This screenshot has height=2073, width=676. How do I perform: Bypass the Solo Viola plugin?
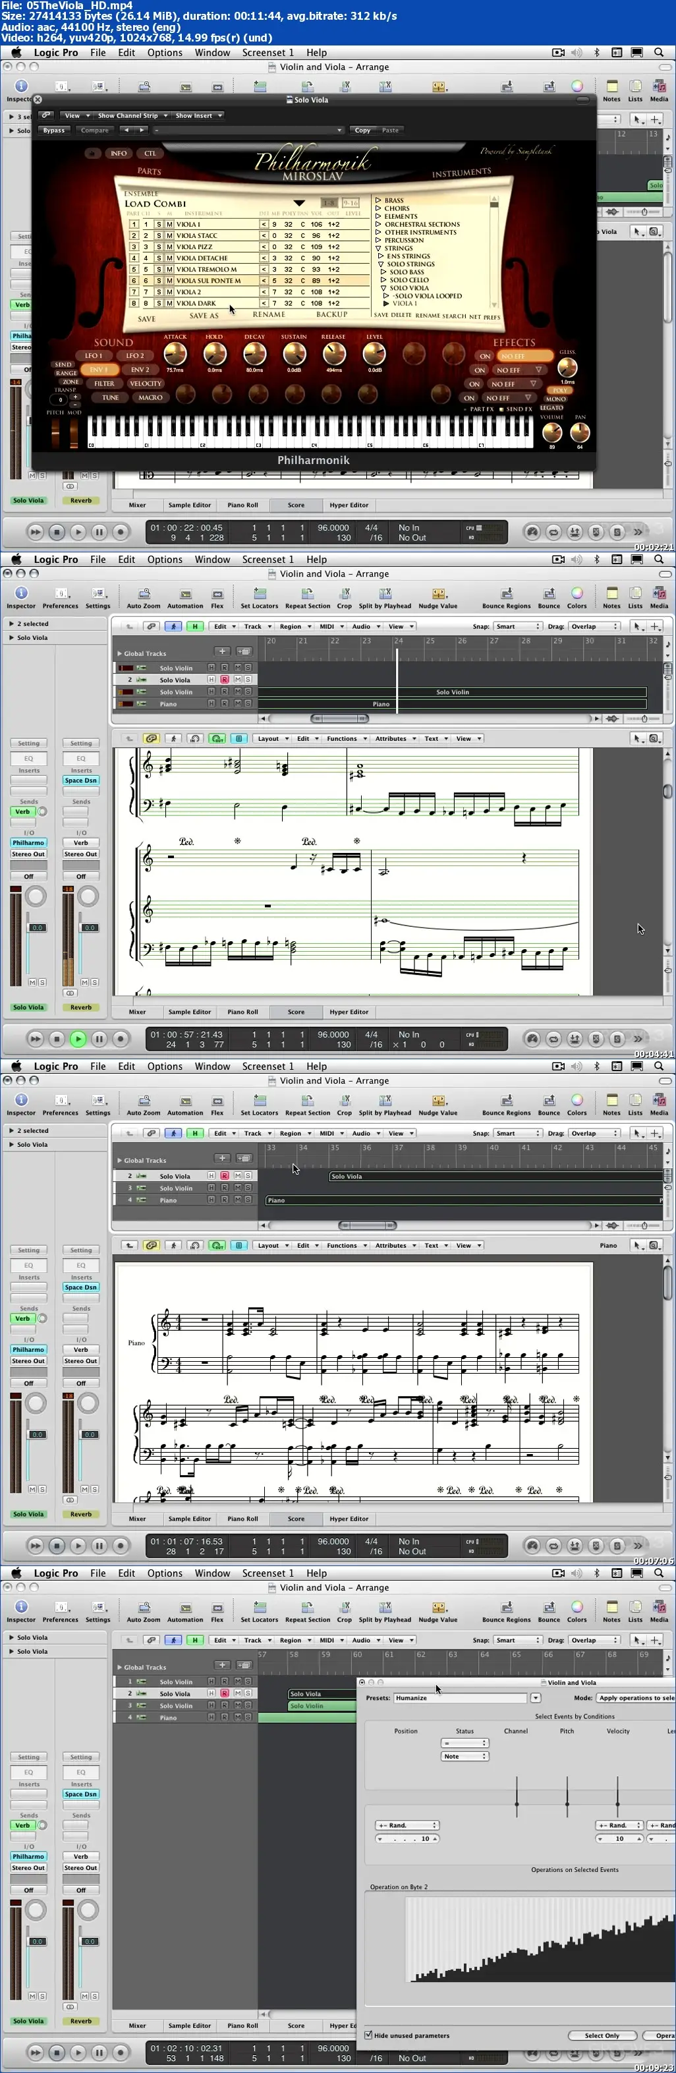(x=54, y=130)
